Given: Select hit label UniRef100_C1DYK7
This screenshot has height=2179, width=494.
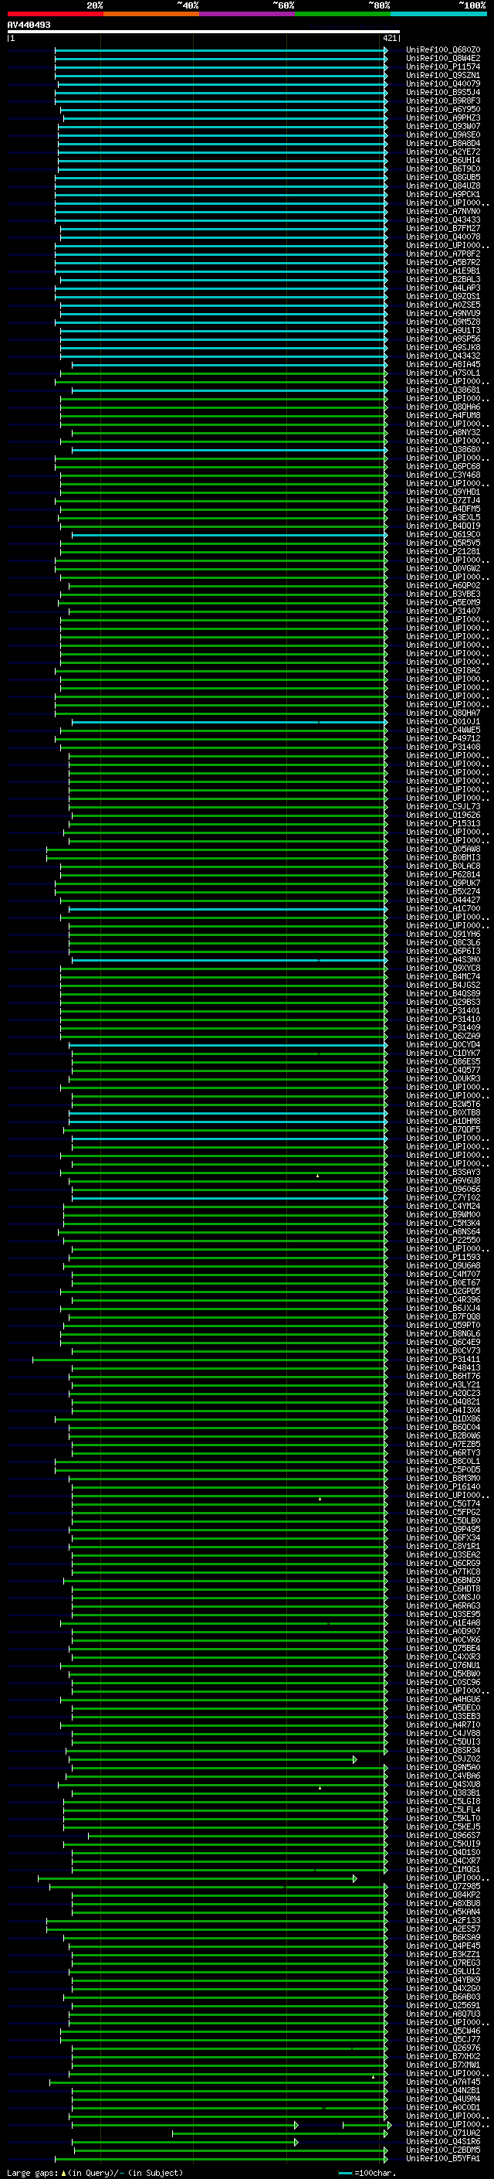Looking at the screenshot, I should (443, 1053).
